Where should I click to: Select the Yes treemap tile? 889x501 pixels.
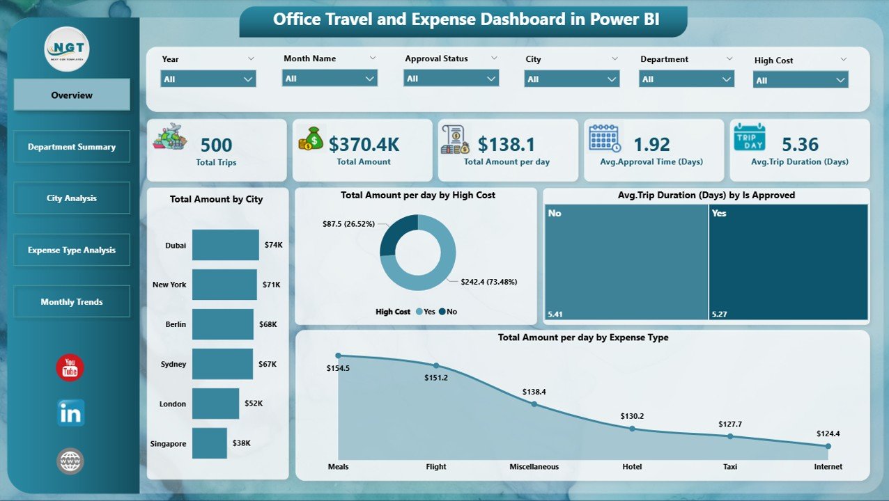point(789,262)
